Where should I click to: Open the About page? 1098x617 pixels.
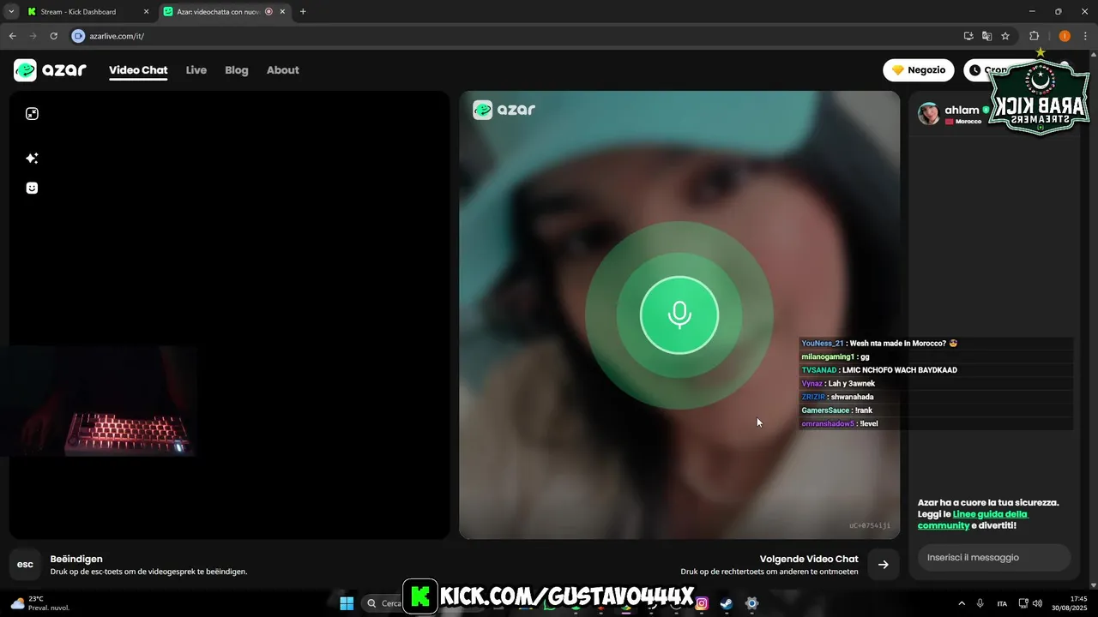point(283,70)
